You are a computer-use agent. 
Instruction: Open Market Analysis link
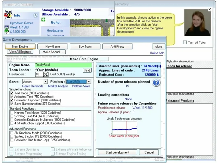[x=58, y=86]
